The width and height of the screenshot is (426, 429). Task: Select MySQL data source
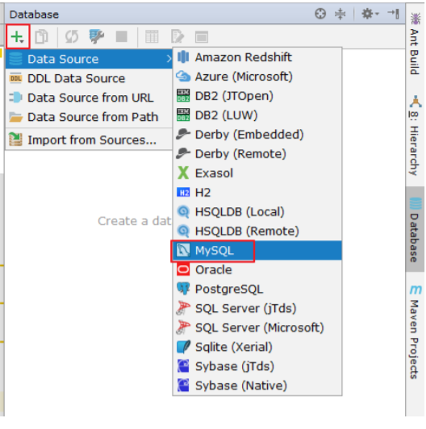point(257,250)
